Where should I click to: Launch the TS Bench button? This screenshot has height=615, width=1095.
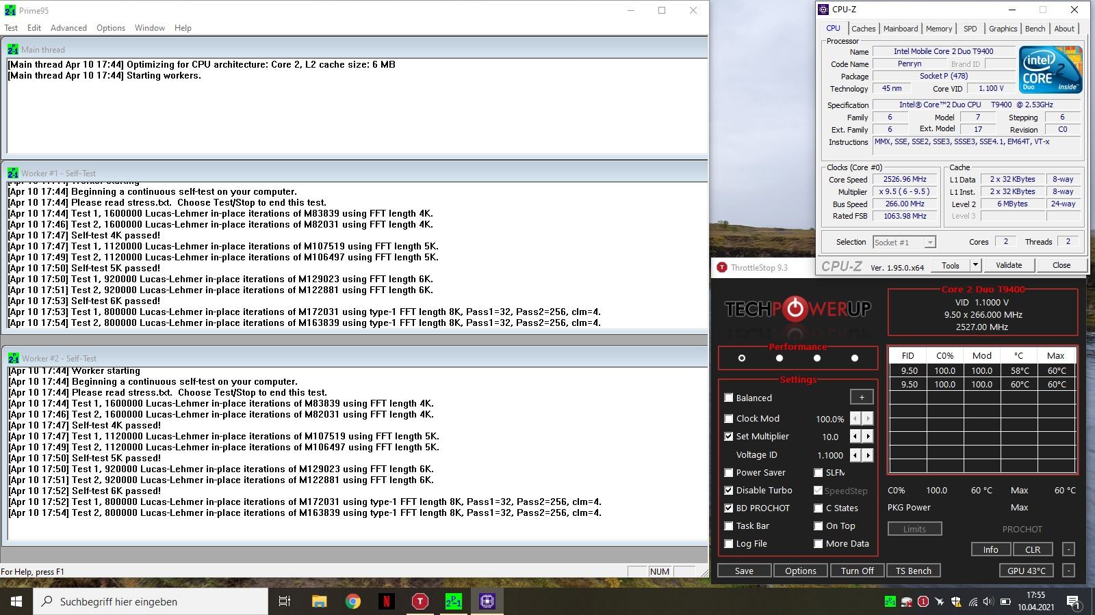coord(914,571)
